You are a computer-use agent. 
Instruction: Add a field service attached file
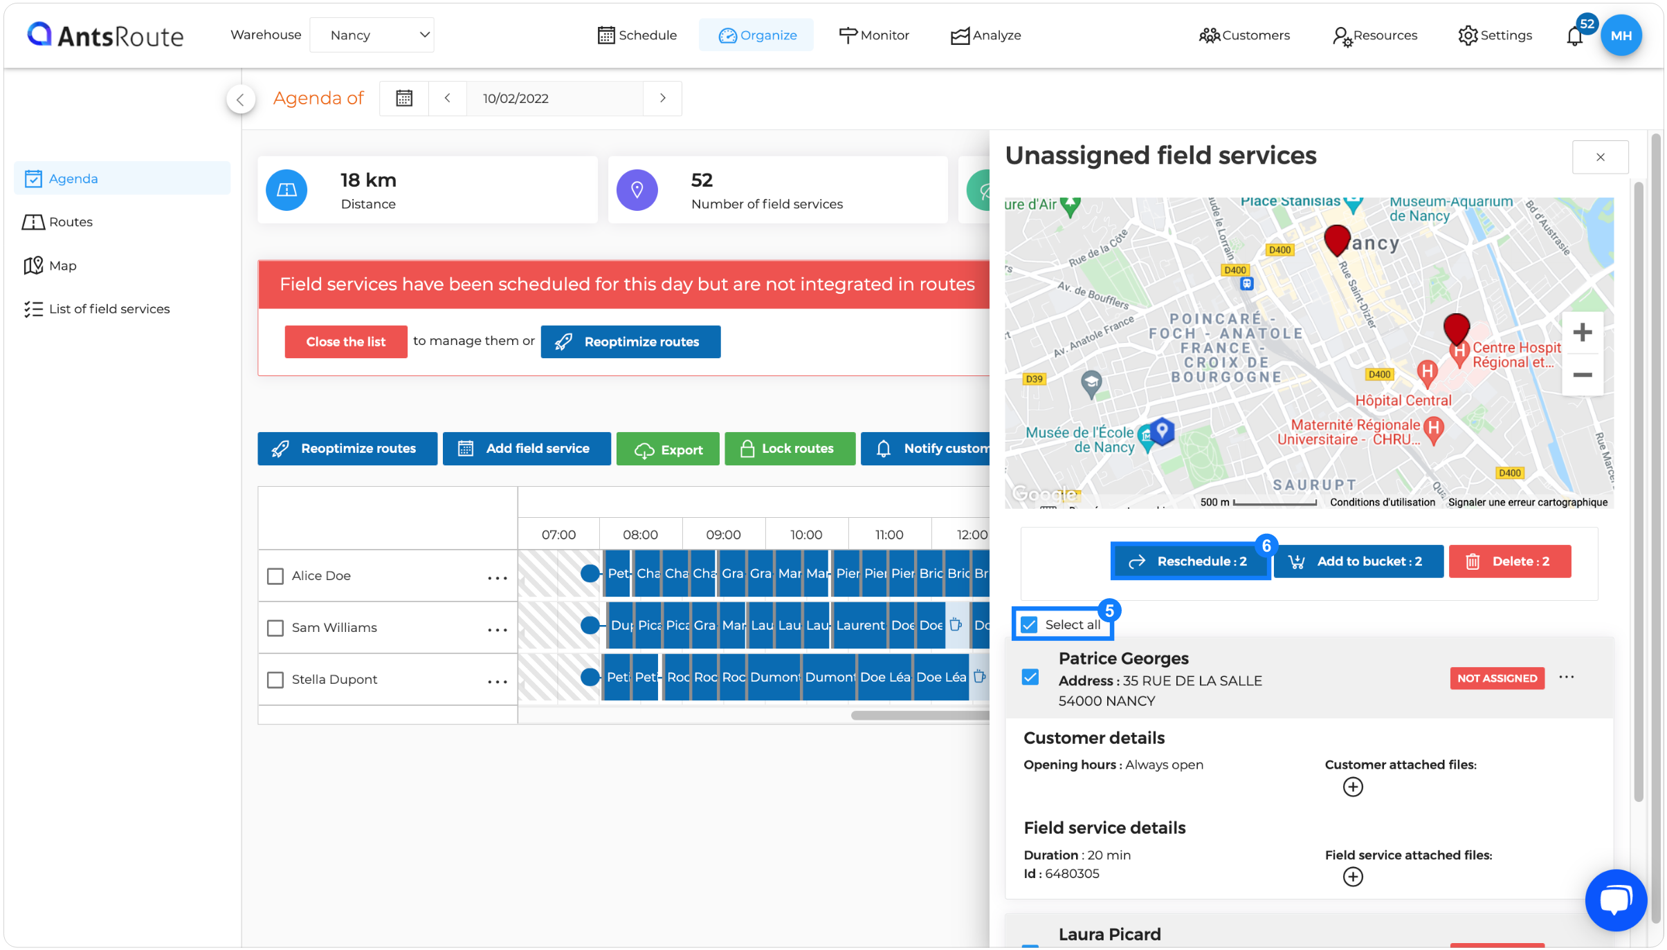(1352, 877)
